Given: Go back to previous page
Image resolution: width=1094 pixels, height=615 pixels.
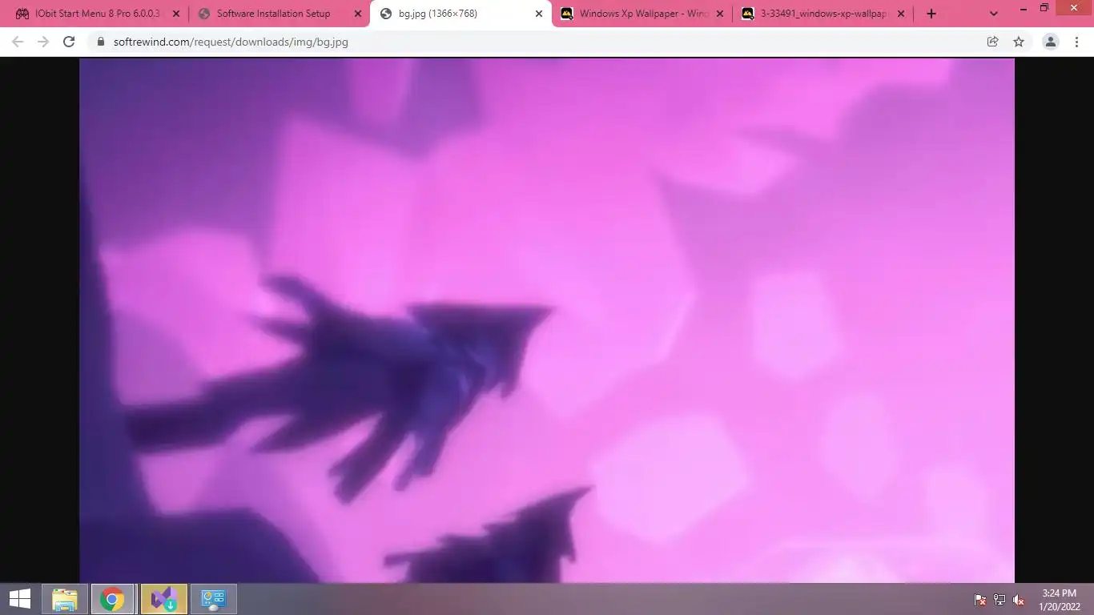Looking at the screenshot, I should point(18,42).
